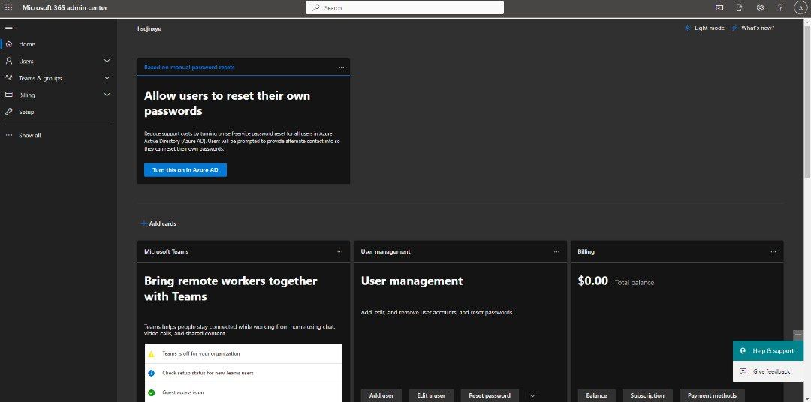Switch to Light mode
The width and height of the screenshot is (811, 402).
(x=704, y=28)
